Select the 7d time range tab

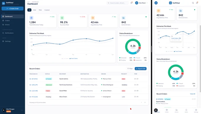(29, 10)
